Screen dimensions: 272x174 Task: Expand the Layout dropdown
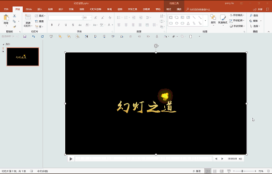(40, 16)
